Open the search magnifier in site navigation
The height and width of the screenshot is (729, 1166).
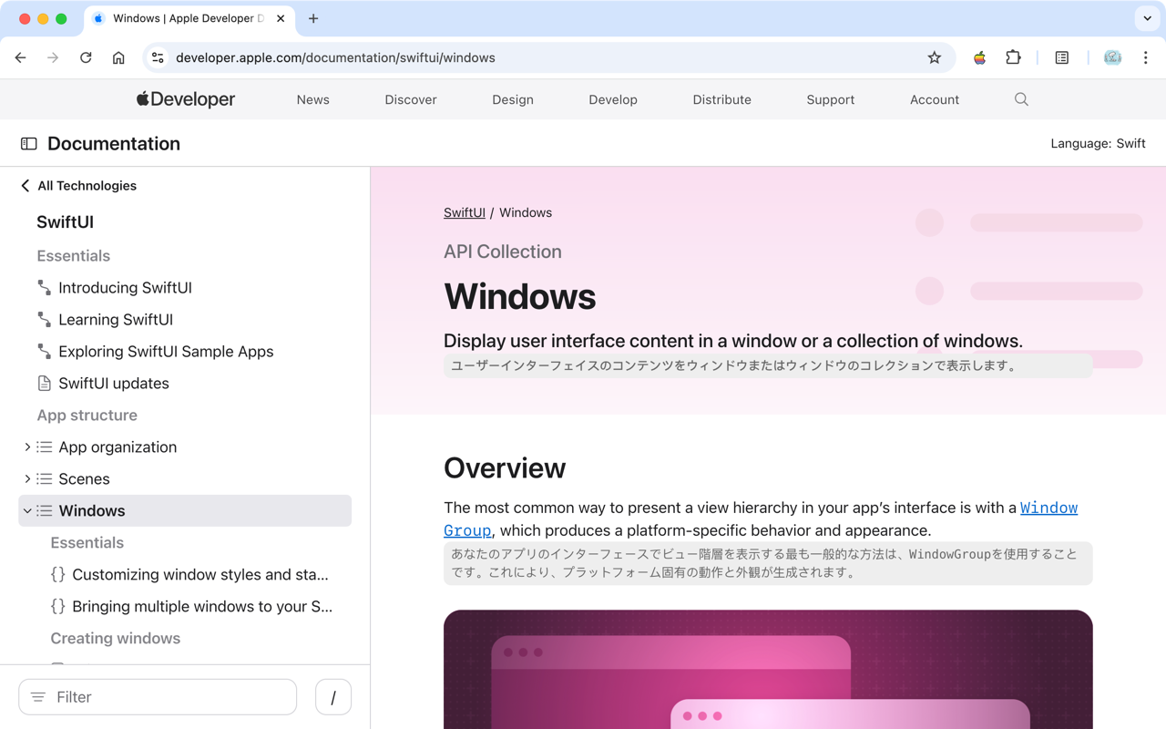coord(1021,99)
